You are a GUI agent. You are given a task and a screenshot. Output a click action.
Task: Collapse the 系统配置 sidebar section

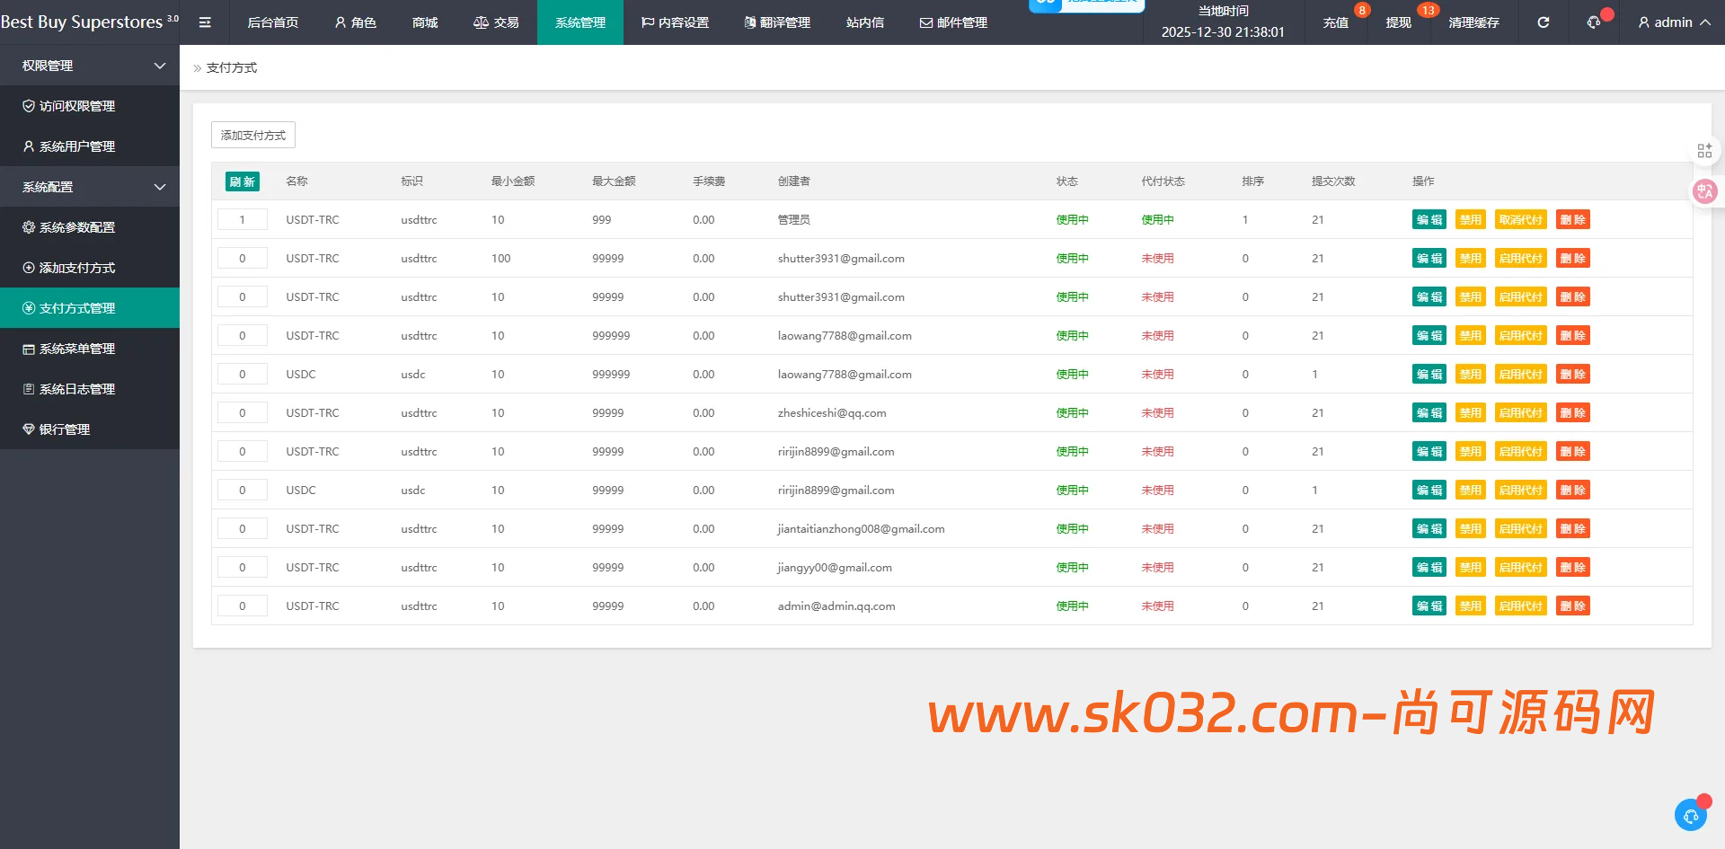tap(90, 187)
